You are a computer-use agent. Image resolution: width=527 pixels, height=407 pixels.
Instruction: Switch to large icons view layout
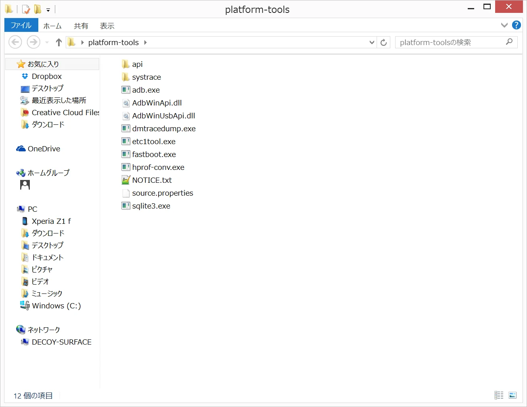coord(512,395)
